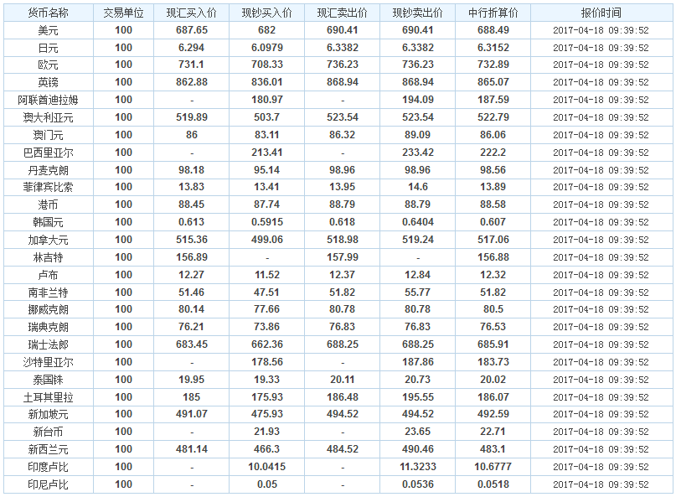Click the 662.36 value in 瑞士法郎 row
The image size is (676, 497).
click(x=267, y=344)
